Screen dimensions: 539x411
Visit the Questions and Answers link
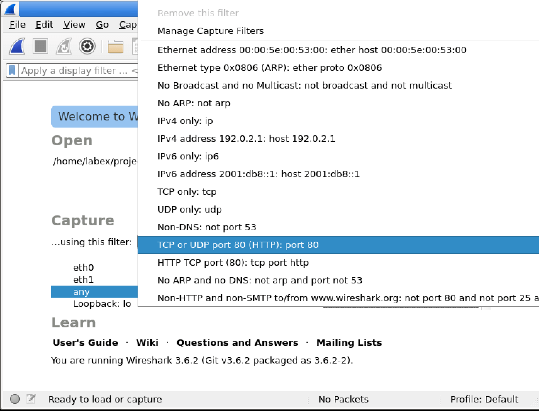(237, 343)
